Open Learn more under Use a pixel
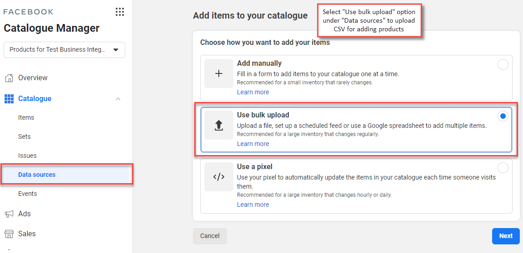523x253 pixels. (253, 204)
